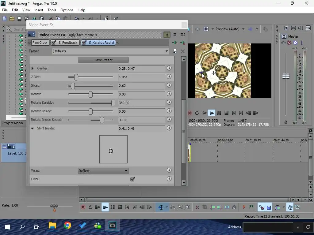Open the File menu
This screenshot has width=314, height=235.
[x=5, y=10]
